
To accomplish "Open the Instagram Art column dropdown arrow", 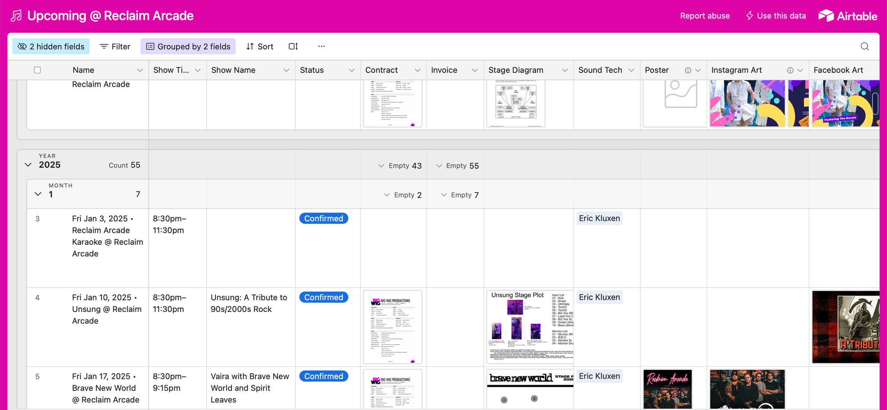I will pos(800,70).
